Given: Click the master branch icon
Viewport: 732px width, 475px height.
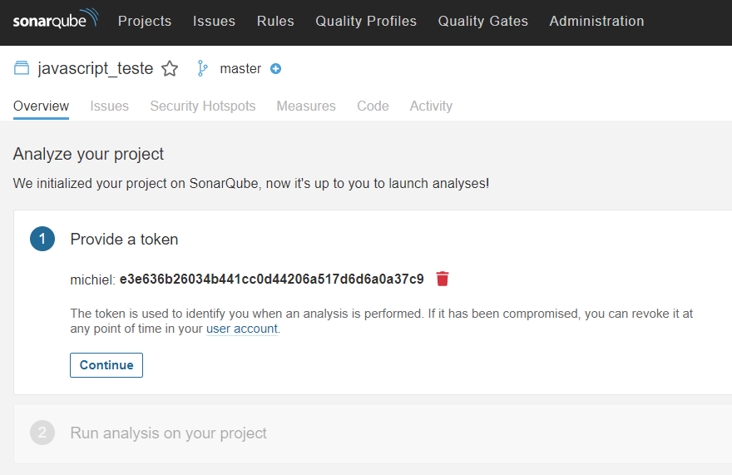Looking at the screenshot, I should [x=202, y=68].
